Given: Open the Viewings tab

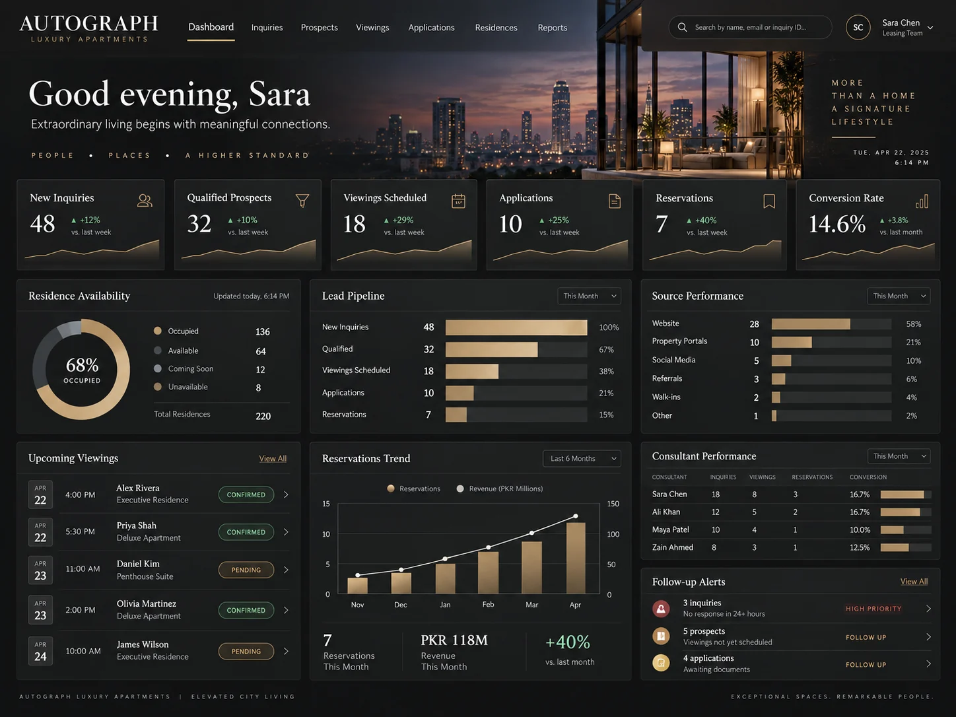Looking at the screenshot, I should (372, 28).
